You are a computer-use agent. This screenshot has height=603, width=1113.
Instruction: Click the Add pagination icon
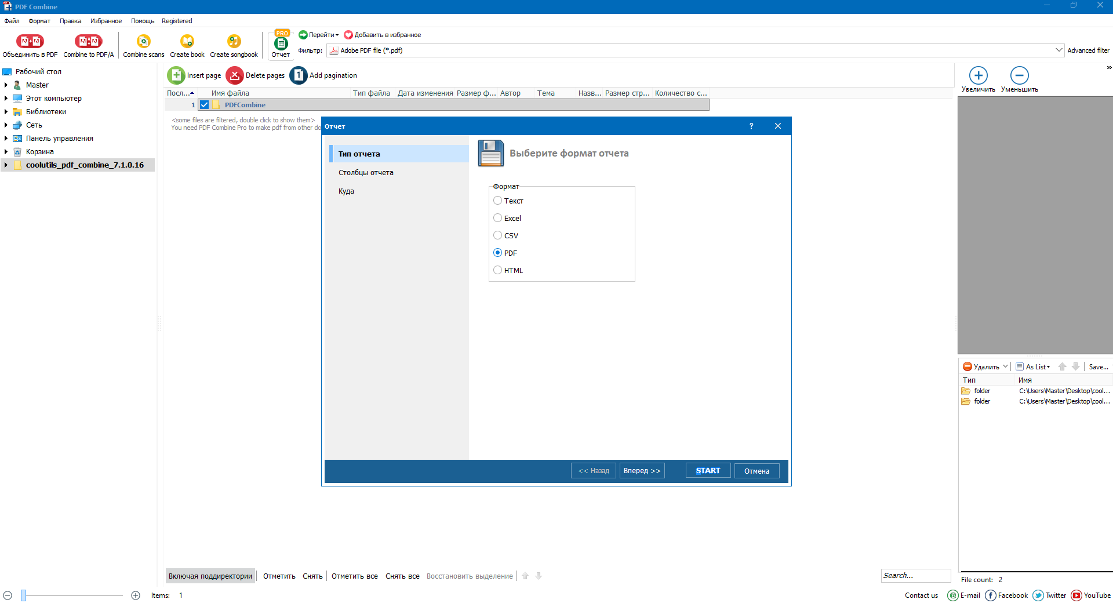tap(299, 75)
